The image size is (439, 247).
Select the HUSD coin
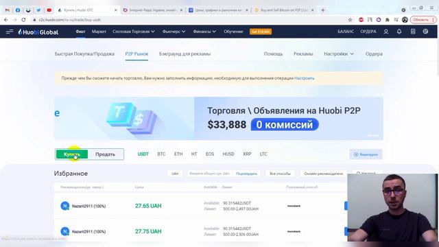(x=228, y=154)
